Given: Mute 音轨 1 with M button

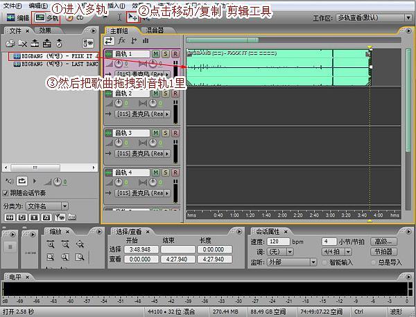Looking at the screenshot, I should (x=156, y=54).
